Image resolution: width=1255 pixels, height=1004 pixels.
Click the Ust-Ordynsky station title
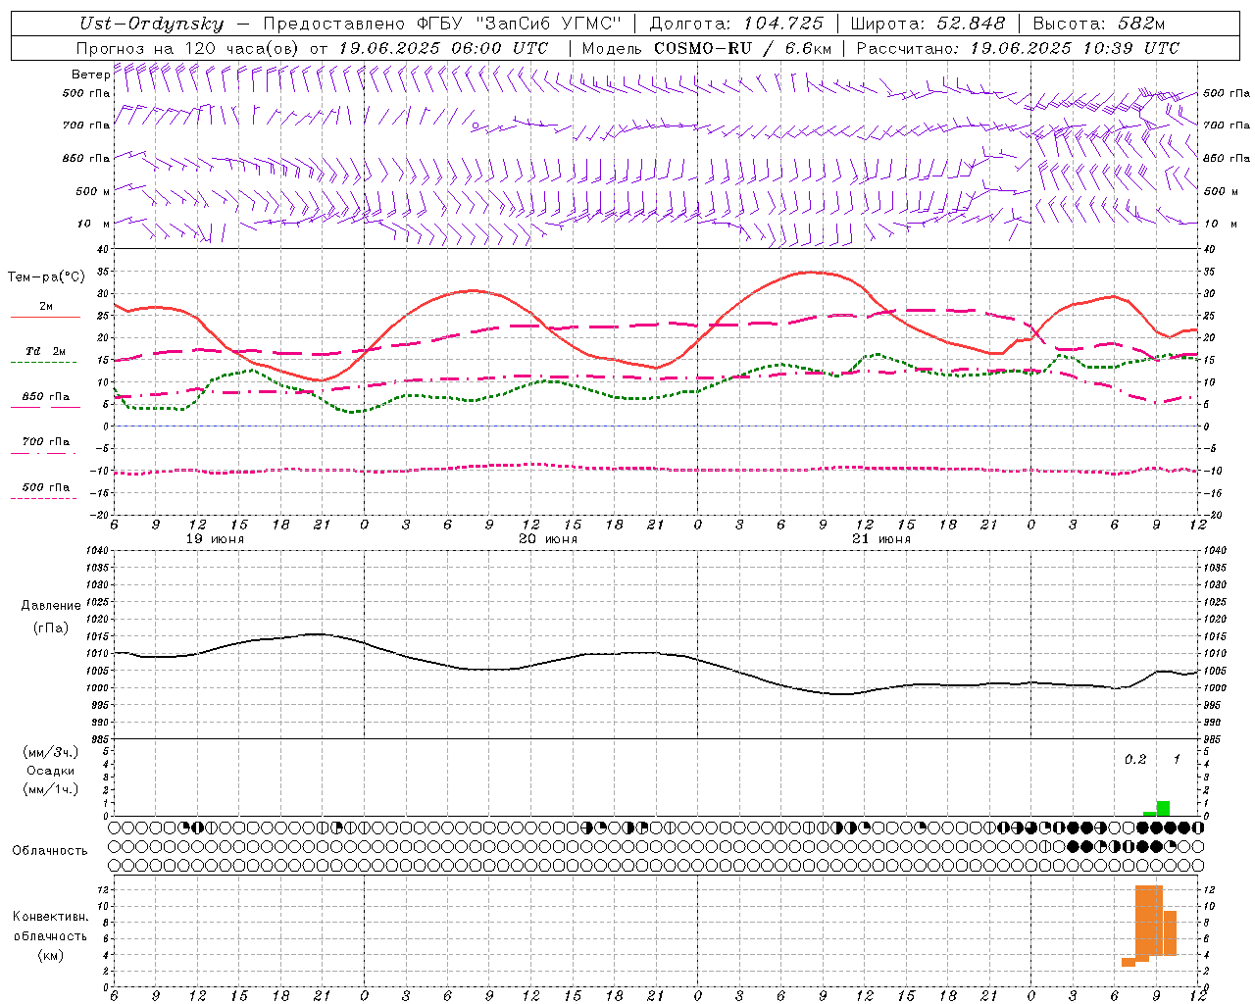click(x=151, y=25)
